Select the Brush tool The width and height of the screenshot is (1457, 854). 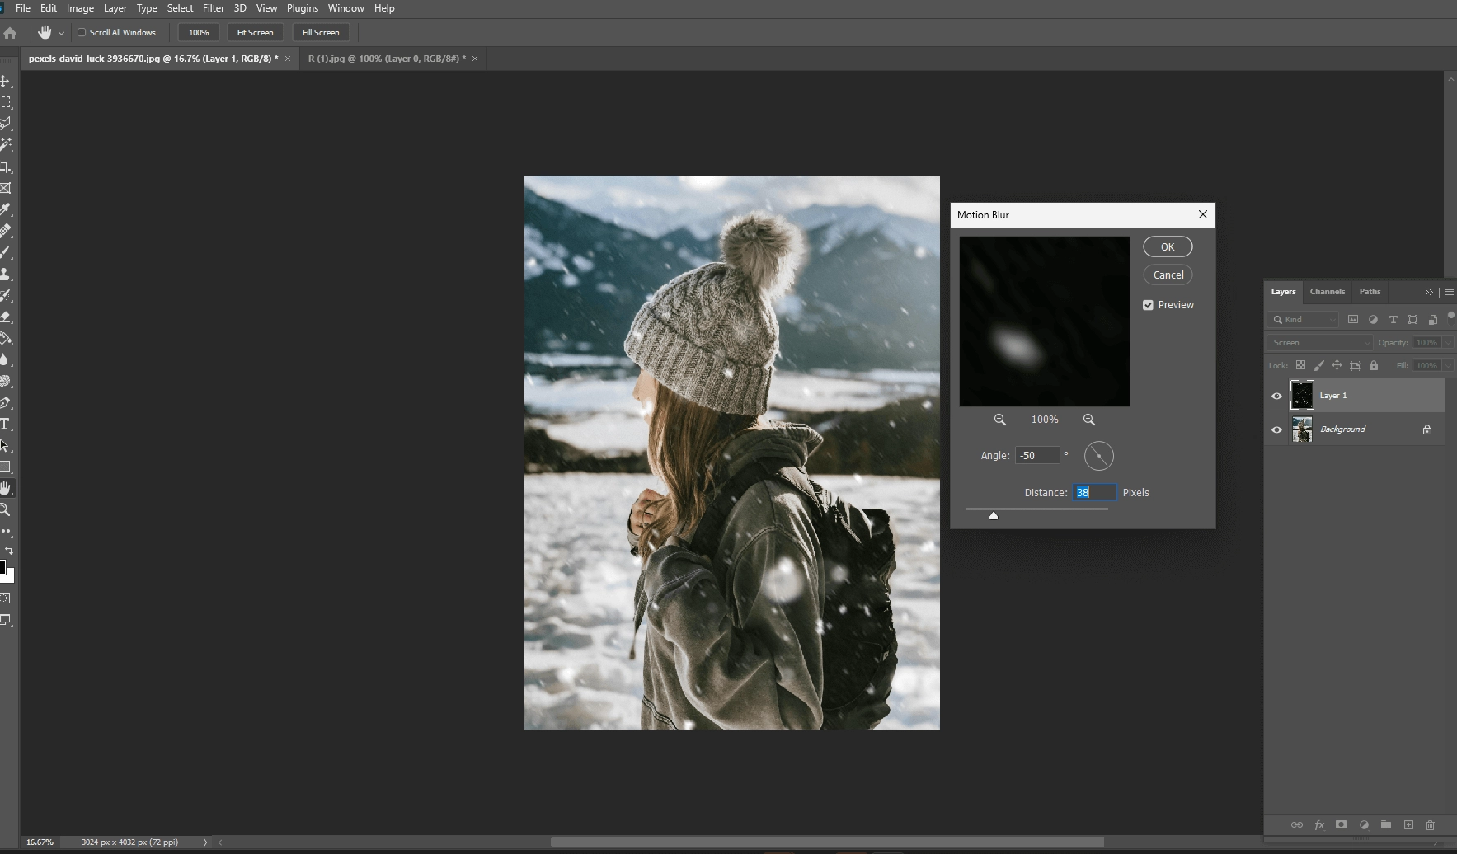(5, 252)
